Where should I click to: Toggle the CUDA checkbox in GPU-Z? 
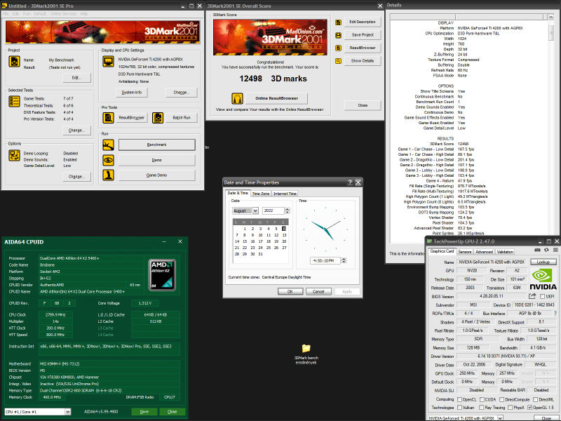[482, 399]
